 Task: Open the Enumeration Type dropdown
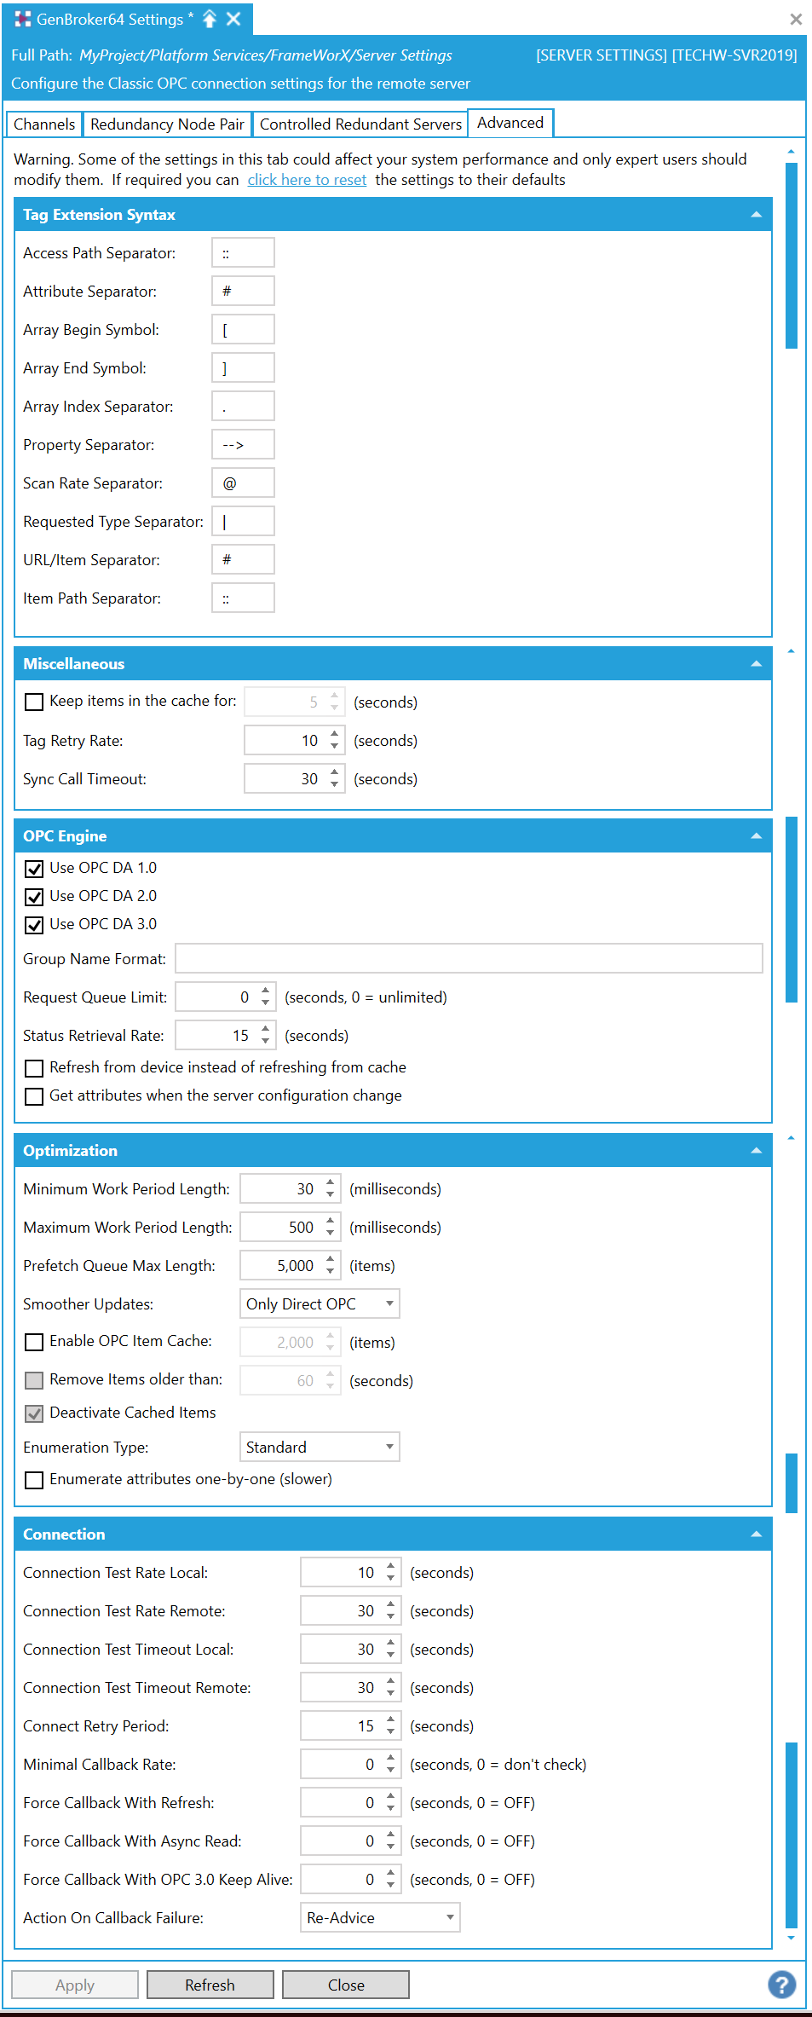pos(320,1447)
